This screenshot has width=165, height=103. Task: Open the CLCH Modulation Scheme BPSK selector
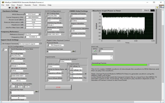pyautogui.click(x=53, y=30)
